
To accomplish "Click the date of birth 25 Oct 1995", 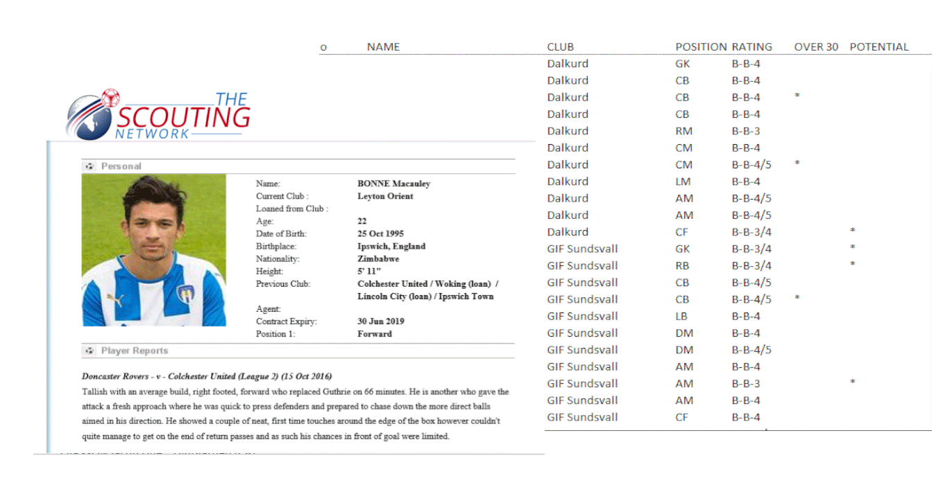I will coord(380,233).
